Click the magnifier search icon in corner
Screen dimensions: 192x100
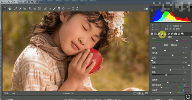[x=188, y=97]
